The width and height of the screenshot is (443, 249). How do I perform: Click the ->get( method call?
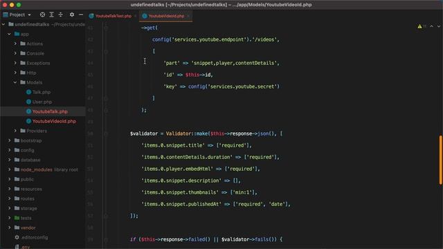tap(150, 28)
